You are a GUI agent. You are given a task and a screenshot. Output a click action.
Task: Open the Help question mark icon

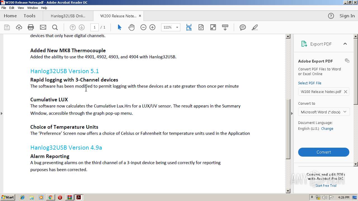(x=331, y=16)
